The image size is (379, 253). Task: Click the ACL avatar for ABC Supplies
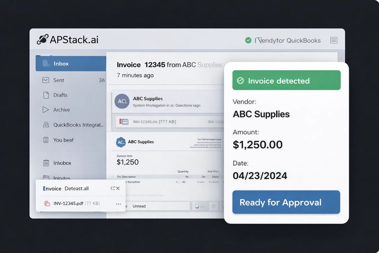[x=122, y=102]
